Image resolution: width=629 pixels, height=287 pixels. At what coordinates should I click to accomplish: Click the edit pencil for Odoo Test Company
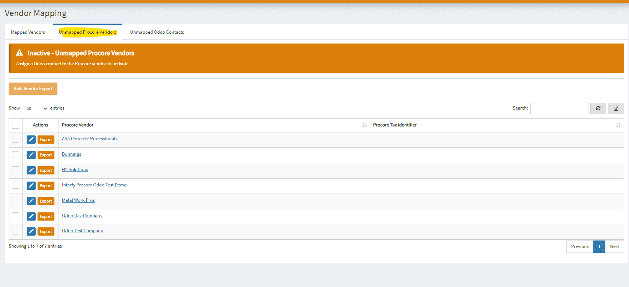[31, 231]
